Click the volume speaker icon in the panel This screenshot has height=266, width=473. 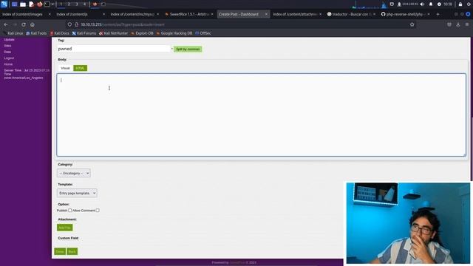[422, 4]
